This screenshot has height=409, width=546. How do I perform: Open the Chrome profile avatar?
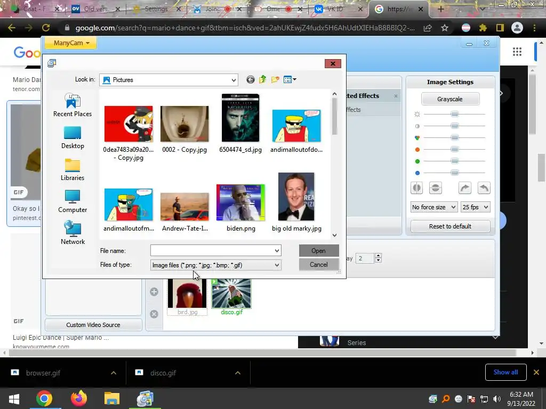tap(517, 28)
